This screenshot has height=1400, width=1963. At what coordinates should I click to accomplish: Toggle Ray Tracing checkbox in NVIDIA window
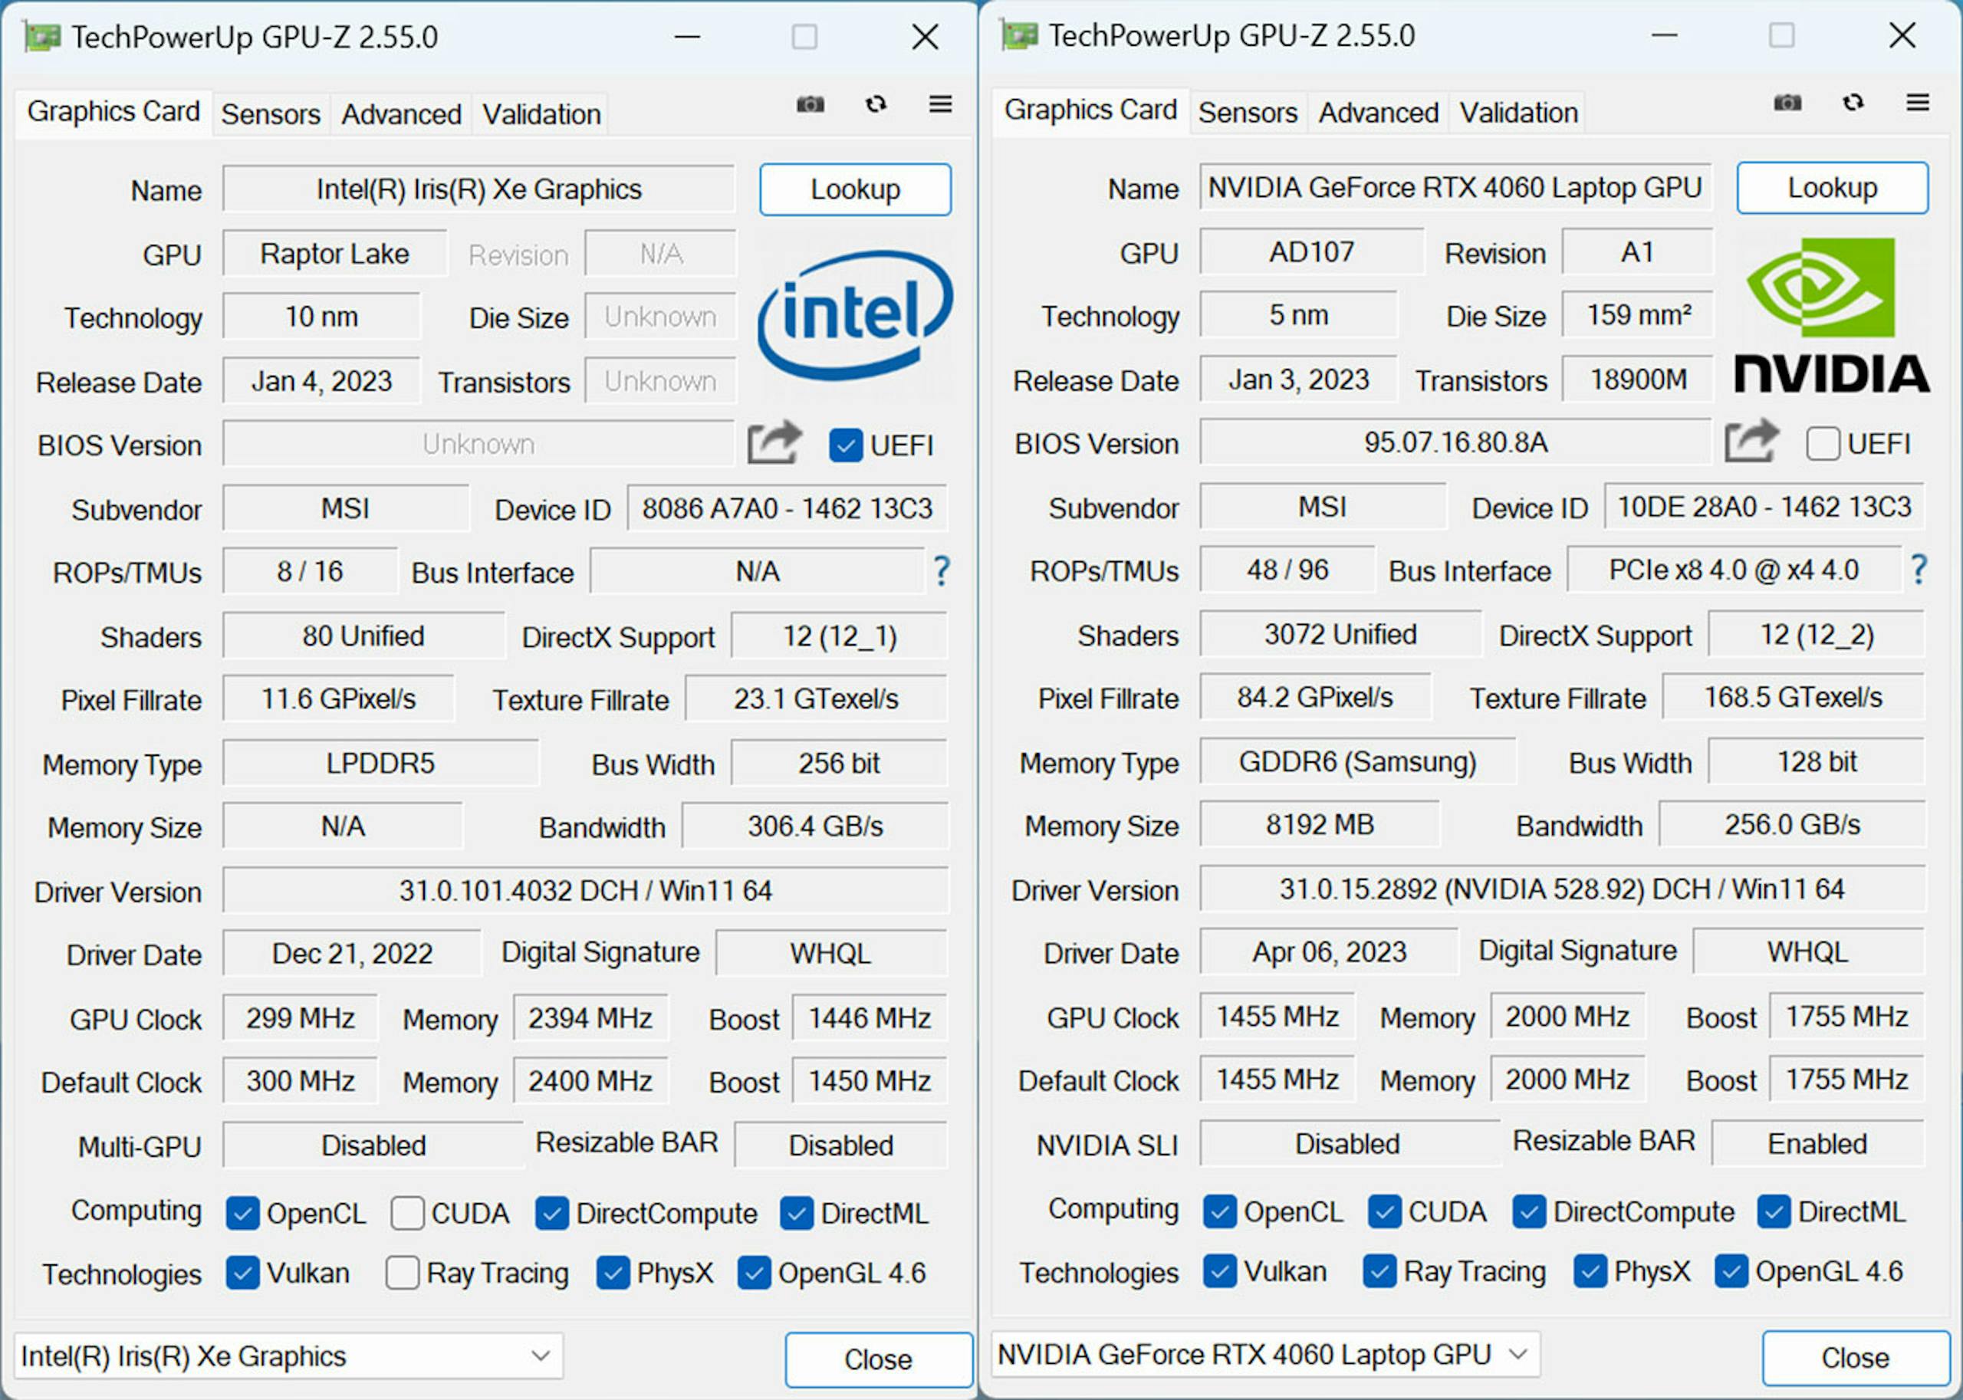(x=1379, y=1270)
